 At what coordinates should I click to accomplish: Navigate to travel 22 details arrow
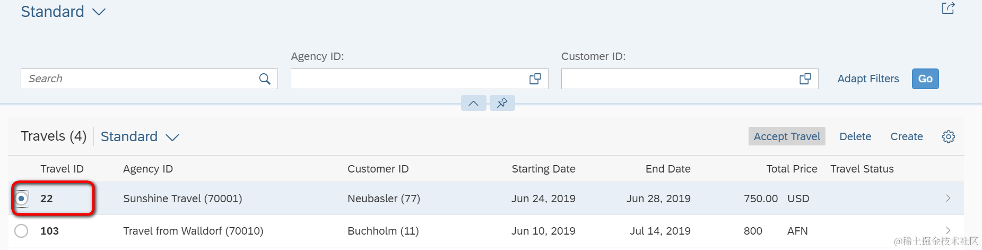(948, 199)
